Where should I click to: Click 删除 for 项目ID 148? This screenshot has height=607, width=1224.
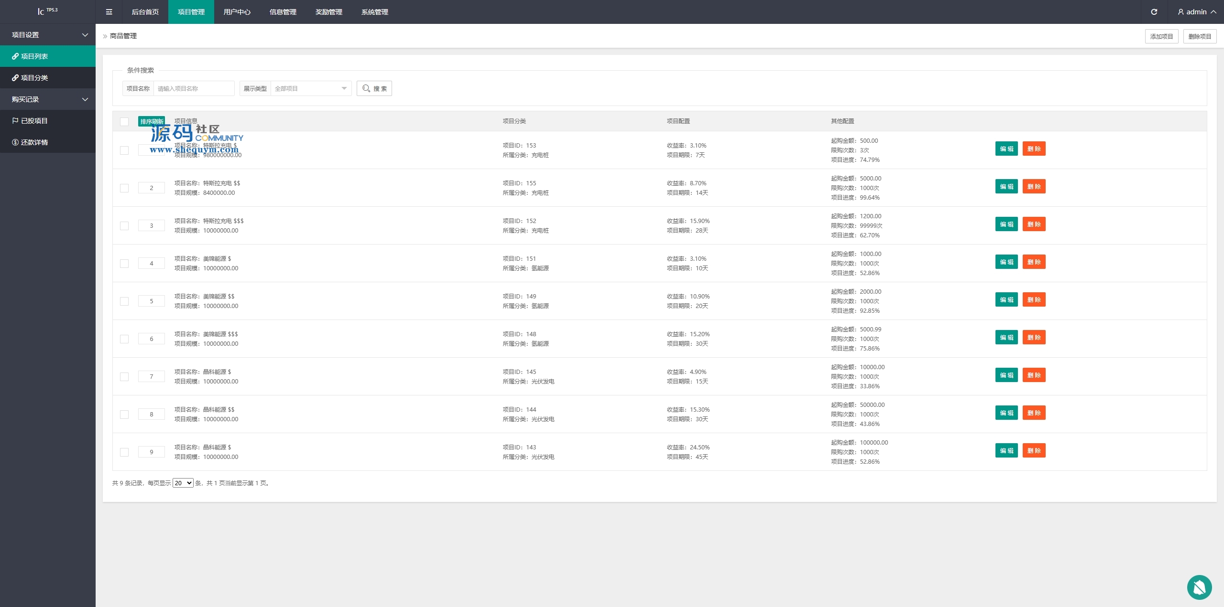1034,337
